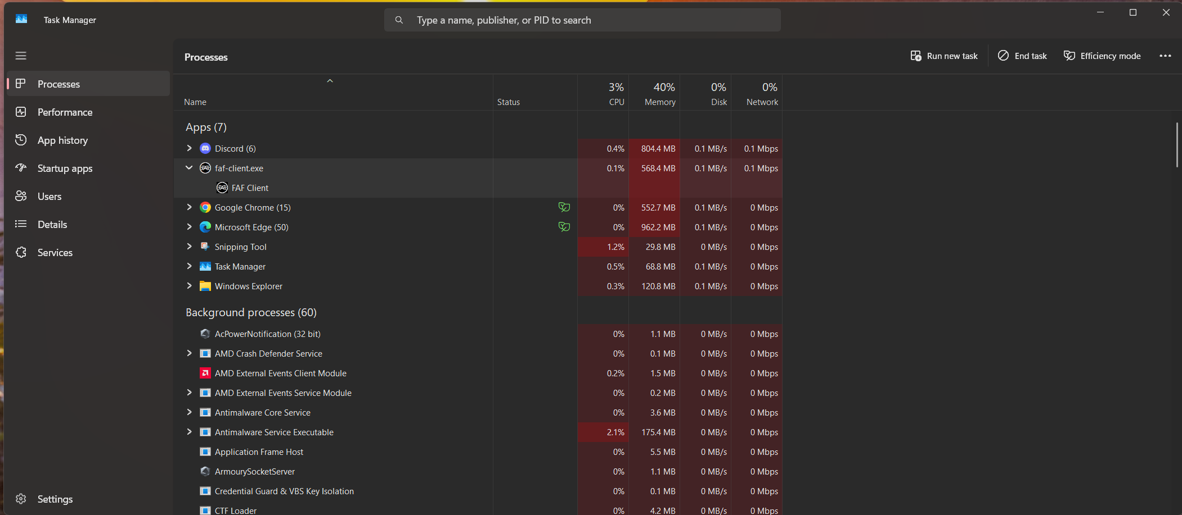Expand the Antimalware Core Service group
1182x515 pixels.
(190, 412)
